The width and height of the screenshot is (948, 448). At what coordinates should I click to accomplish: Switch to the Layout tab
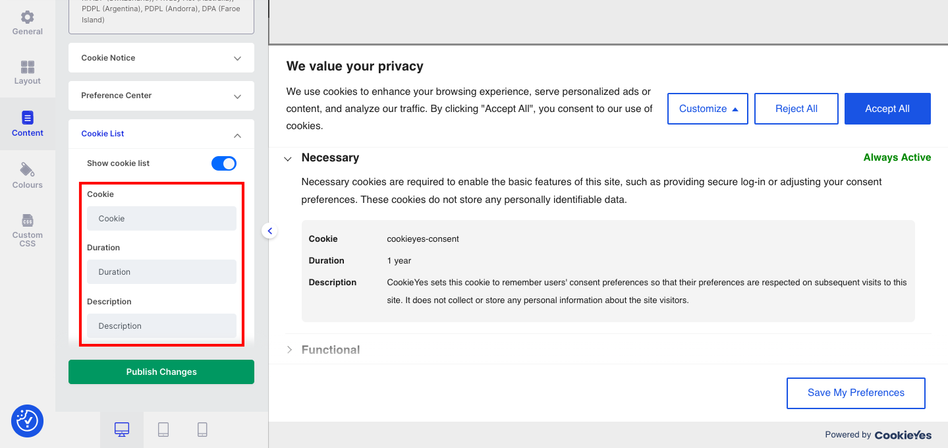tap(28, 72)
